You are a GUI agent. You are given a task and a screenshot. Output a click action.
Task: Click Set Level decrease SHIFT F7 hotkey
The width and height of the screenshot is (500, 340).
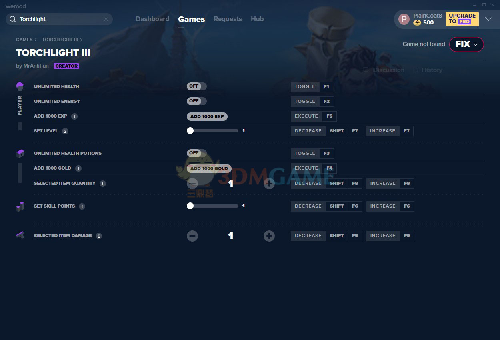(x=344, y=131)
